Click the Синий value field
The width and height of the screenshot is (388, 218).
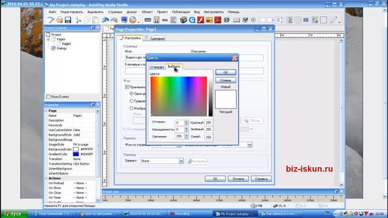[209, 137]
